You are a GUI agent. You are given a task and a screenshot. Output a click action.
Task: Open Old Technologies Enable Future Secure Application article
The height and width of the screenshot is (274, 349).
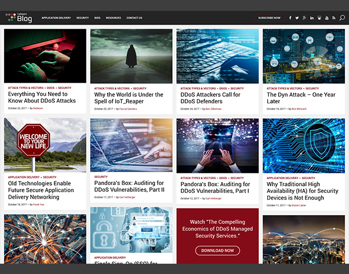pyautogui.click(x=41, y=190)
